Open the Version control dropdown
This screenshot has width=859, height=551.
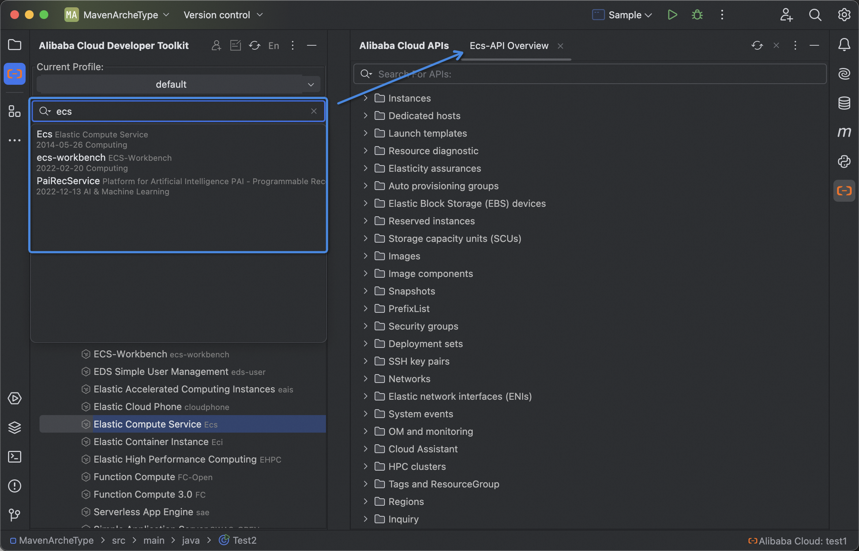(223, 15)
